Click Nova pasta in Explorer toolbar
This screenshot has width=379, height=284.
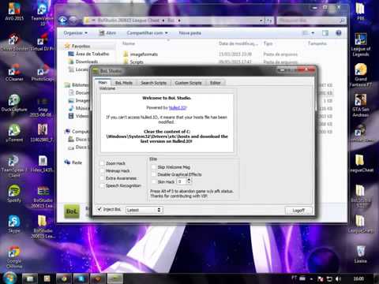tap(189, 33)
